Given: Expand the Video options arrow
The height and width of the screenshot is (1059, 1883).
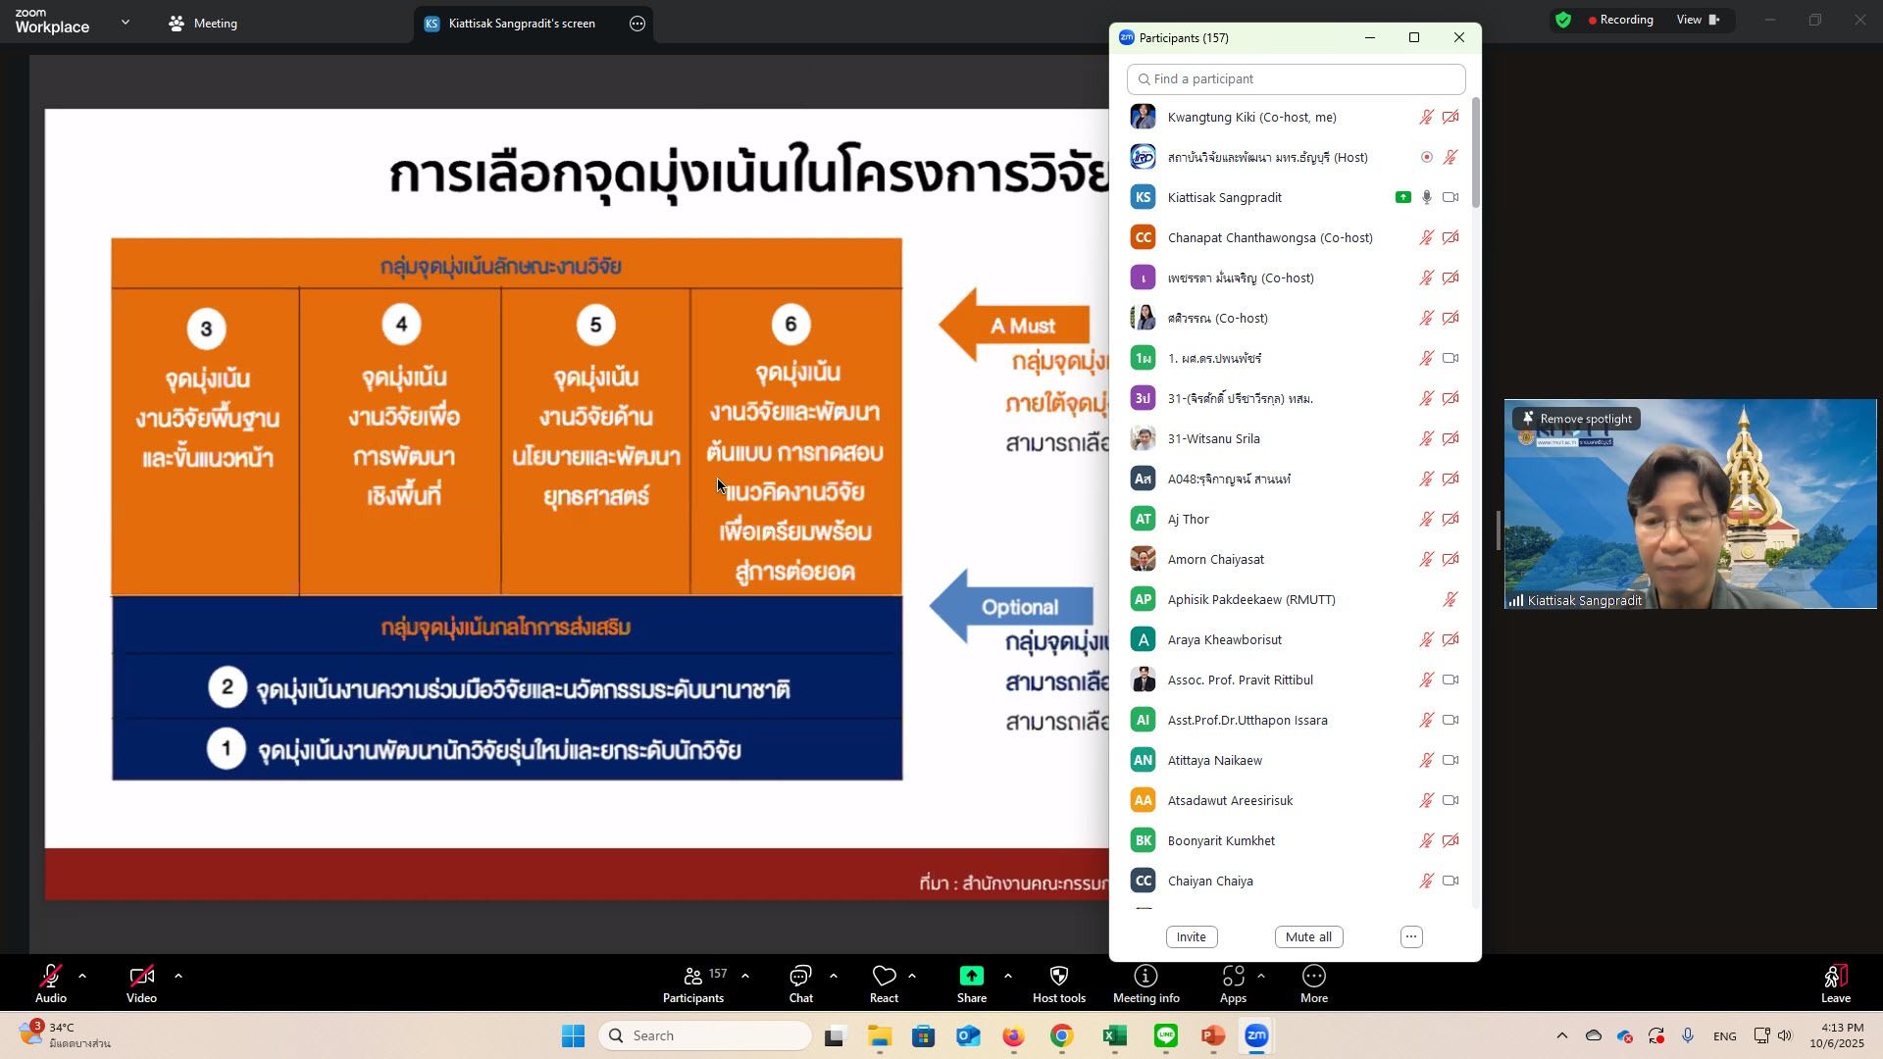Looking at the screenshot, I should (178, 977).
